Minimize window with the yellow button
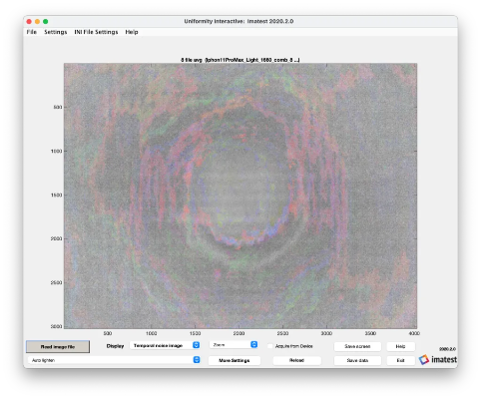 tap(37, 22)
